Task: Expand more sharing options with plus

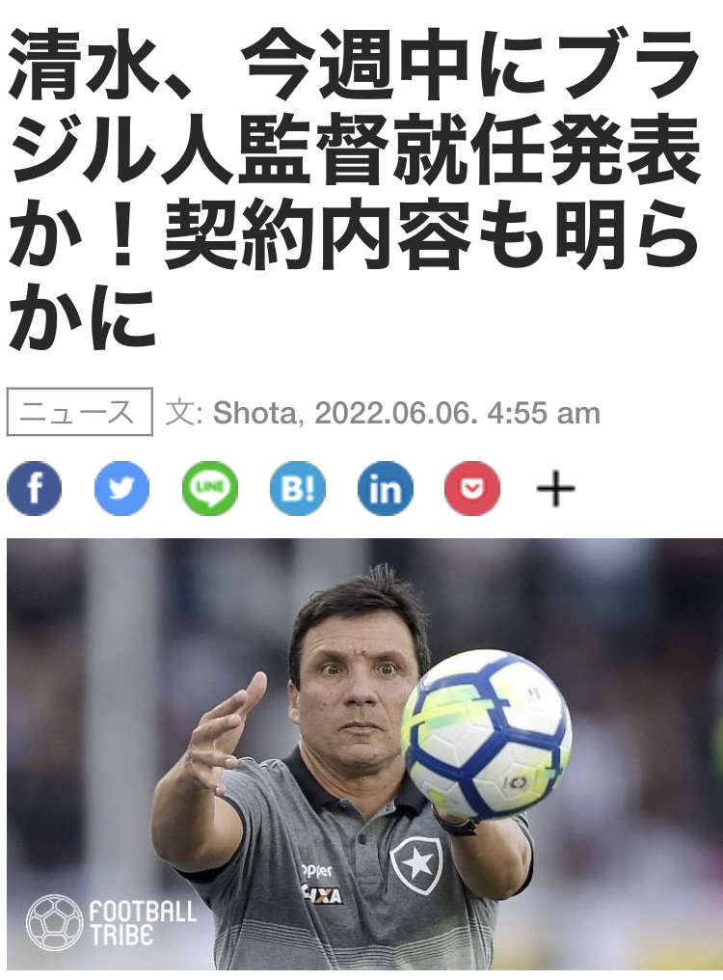Action: (555, 489)
